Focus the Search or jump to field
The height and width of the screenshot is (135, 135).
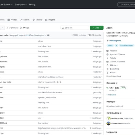pyautogui.click(x=126, y=5)
